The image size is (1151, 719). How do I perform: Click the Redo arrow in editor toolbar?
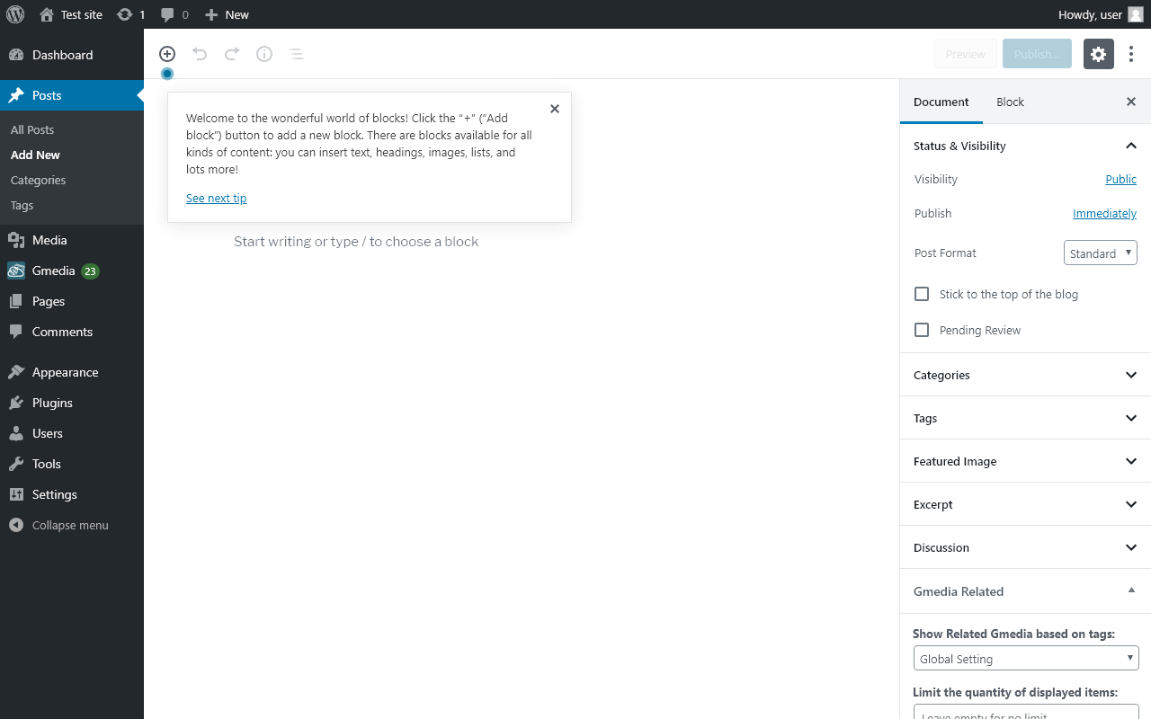pos(232,54)
